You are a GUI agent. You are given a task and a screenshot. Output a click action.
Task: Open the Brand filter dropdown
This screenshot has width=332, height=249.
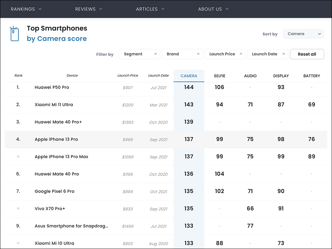[x=182, y=54]
